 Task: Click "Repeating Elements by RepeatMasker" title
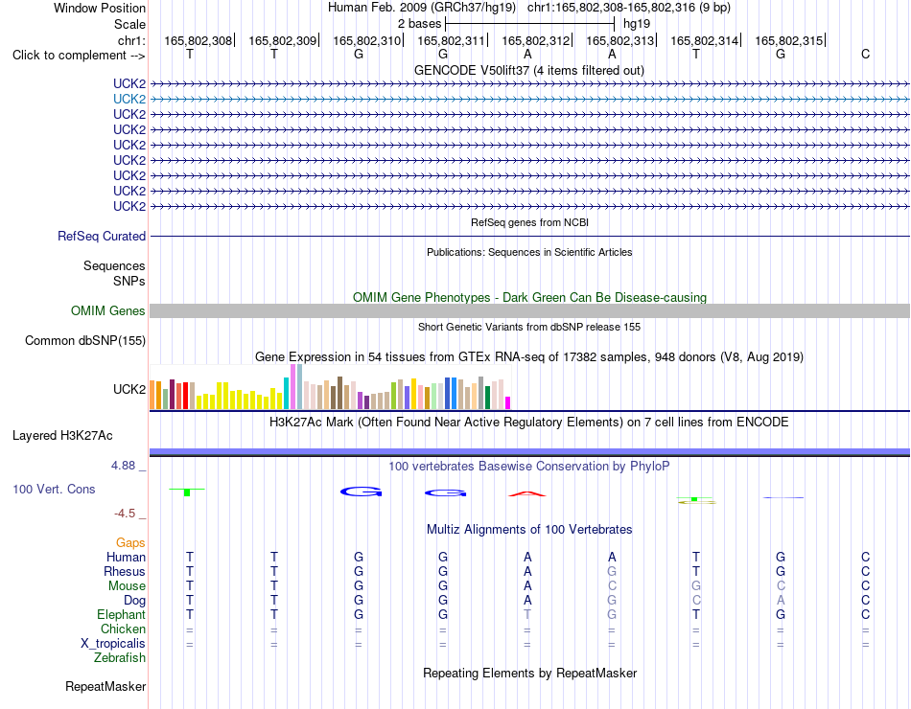tap(529, 674)
